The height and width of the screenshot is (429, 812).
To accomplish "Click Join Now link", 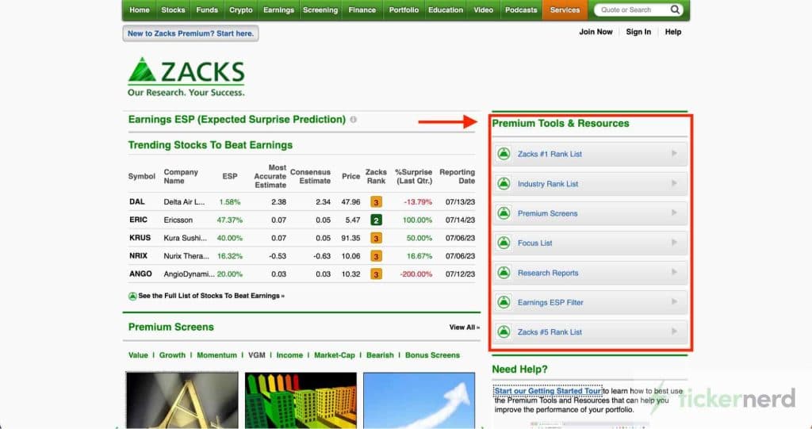I will pos(596,32).
